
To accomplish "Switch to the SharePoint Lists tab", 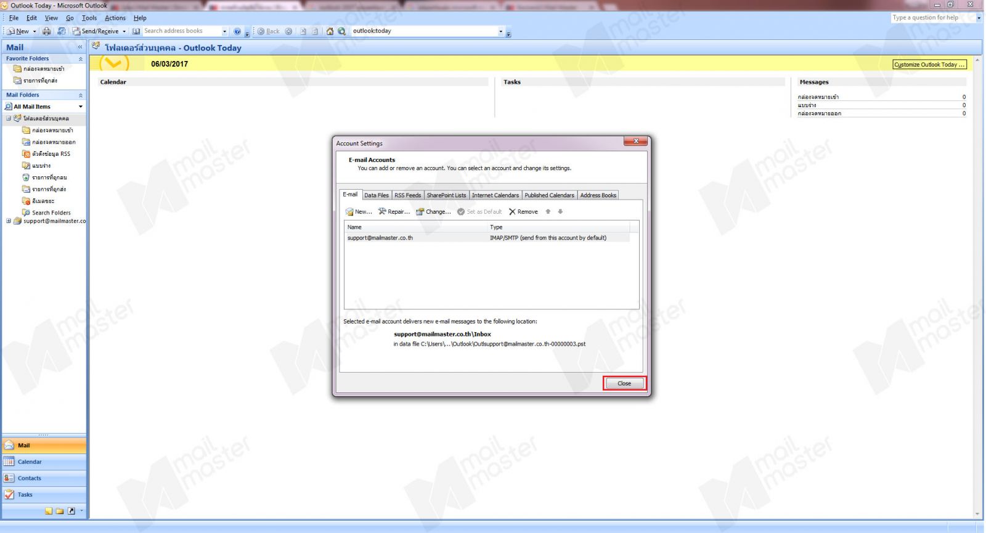I will [x=447, y=195].
